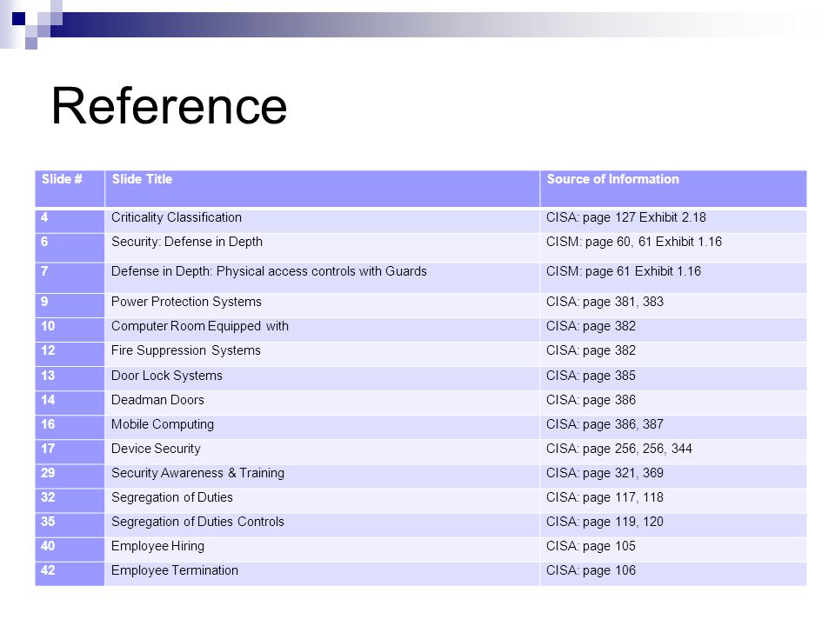Select 'Device Security' cell

click(322, 452)
